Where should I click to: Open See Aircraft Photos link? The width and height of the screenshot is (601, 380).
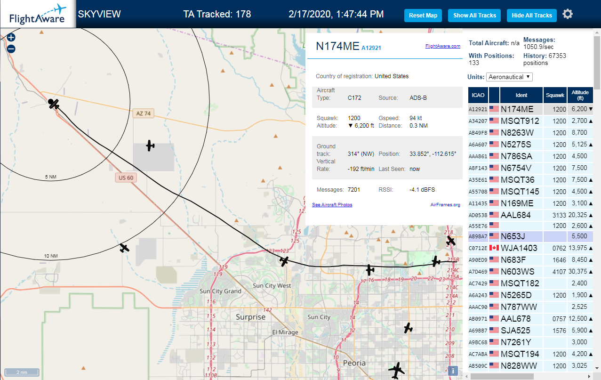click(332, 205)
